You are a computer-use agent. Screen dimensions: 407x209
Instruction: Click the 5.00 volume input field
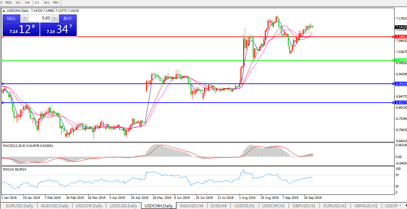[40, 19]
